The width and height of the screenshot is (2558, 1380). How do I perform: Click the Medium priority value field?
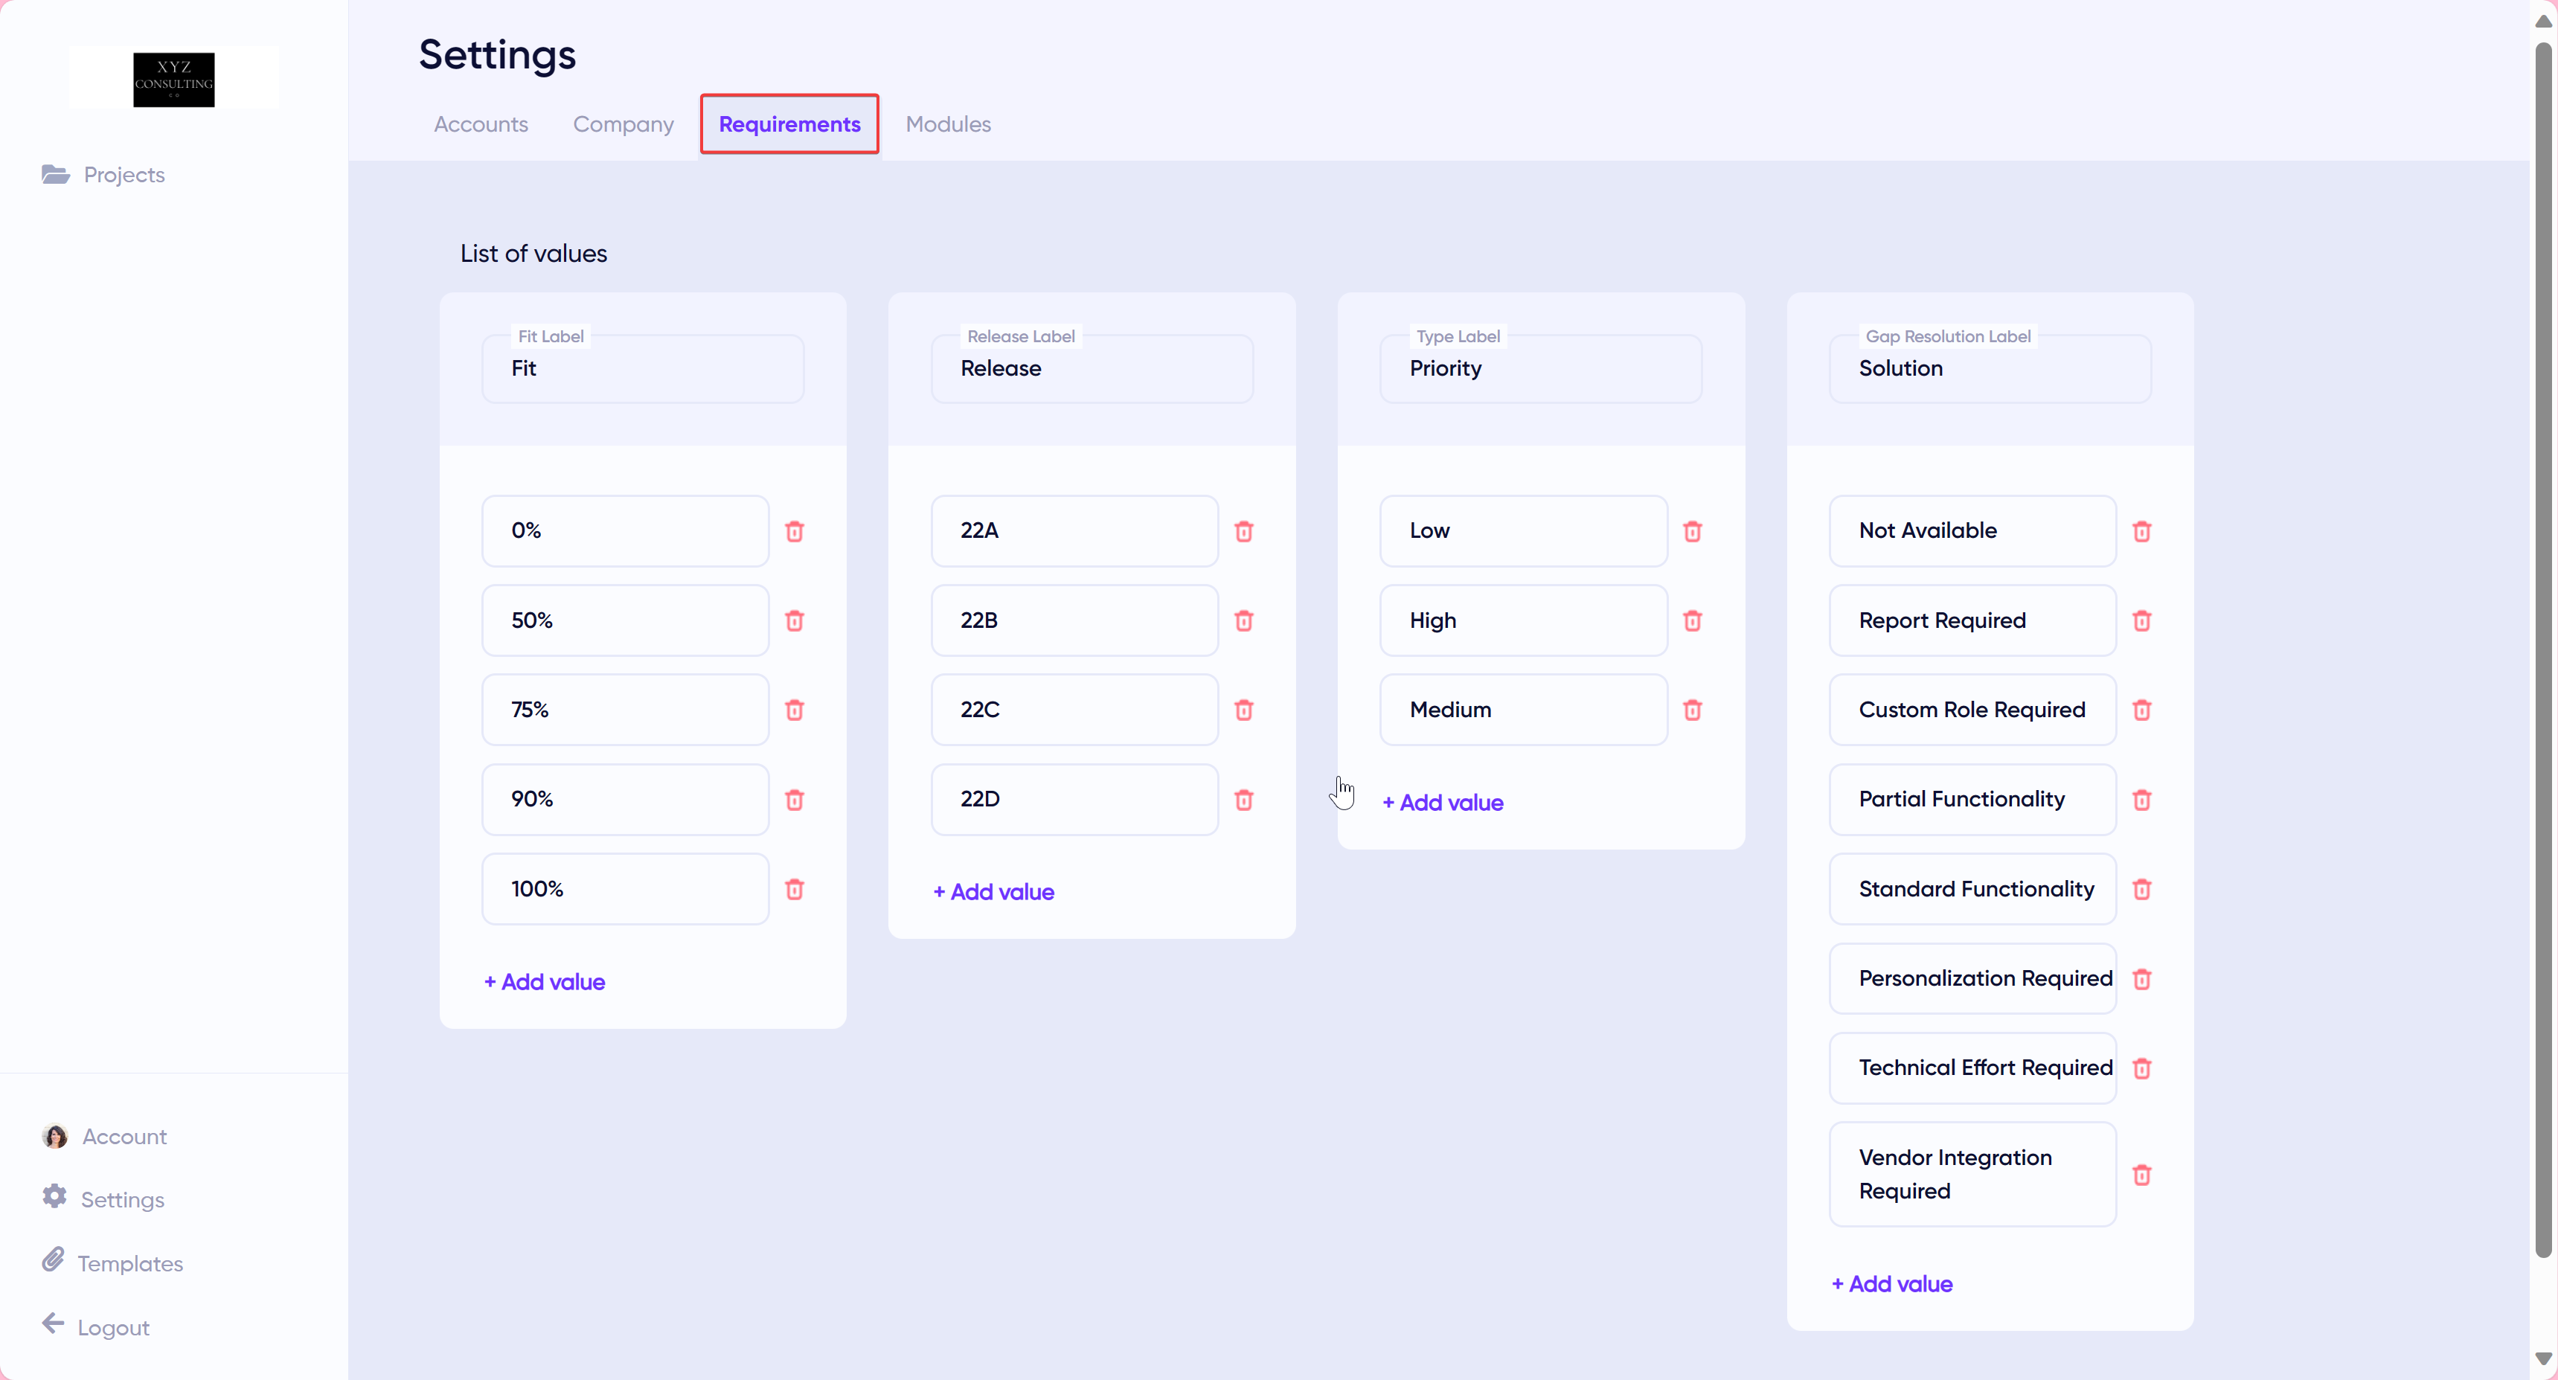tap(1522, 710)
